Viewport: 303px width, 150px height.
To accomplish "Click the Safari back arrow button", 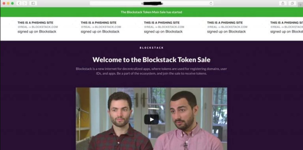I will 19,3.
